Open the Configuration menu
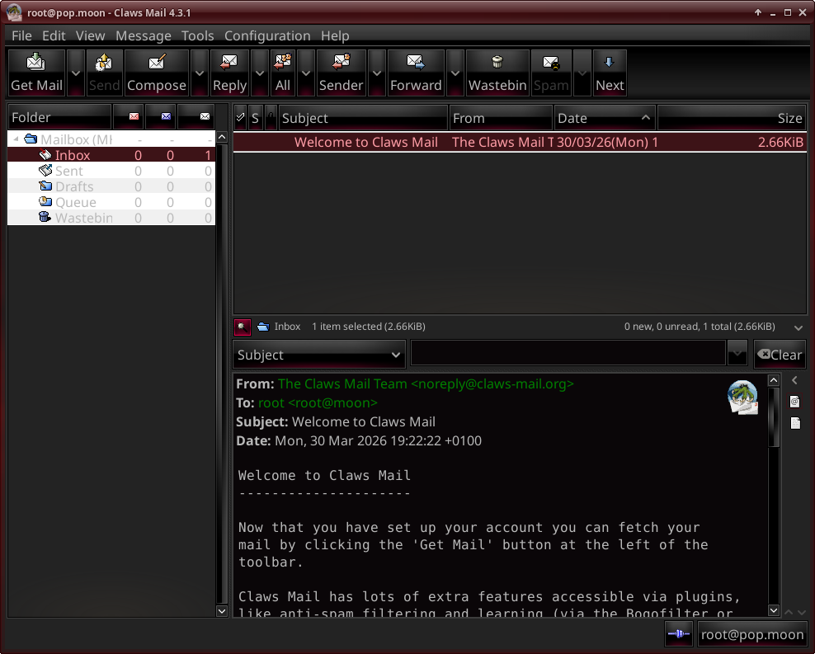 pyautogui.click(x=267, y=35)
